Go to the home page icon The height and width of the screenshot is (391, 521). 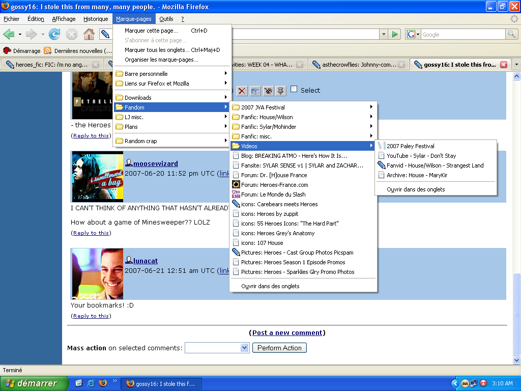89,34
